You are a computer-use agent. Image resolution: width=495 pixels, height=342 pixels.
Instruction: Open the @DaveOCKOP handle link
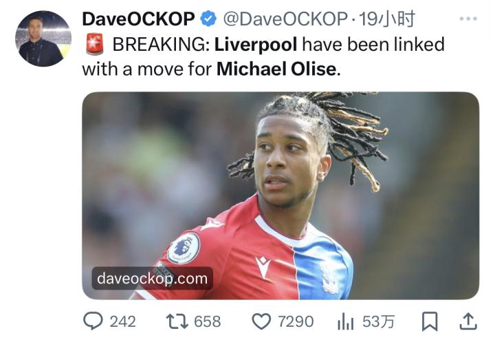285,19
